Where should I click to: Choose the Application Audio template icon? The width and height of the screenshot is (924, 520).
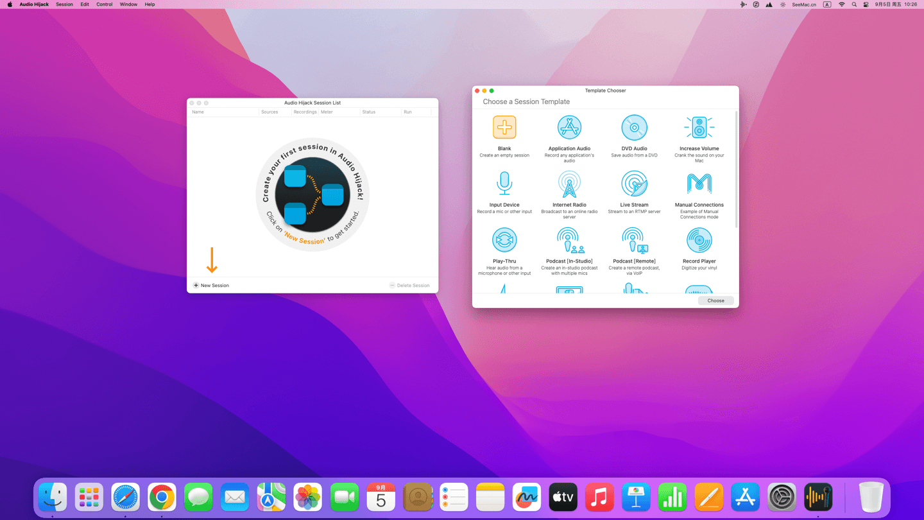point(569,128)
